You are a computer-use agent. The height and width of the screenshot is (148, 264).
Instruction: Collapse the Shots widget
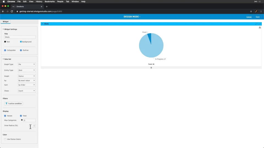42,24
